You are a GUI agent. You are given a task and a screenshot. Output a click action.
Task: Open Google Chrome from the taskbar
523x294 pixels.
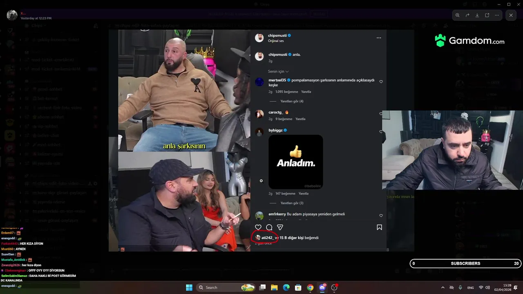310,287
